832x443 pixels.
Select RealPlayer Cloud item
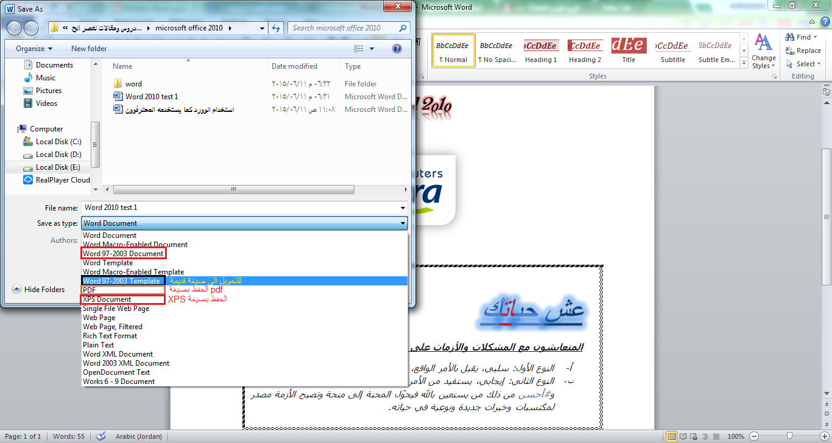pos(57,180)
